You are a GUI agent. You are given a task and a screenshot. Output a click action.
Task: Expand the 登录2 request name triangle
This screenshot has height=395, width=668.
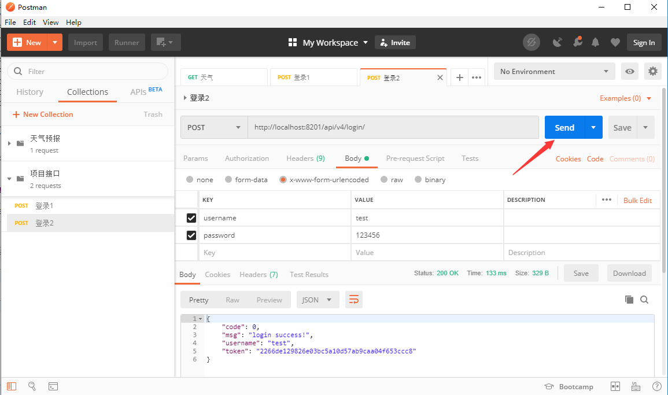185,98
